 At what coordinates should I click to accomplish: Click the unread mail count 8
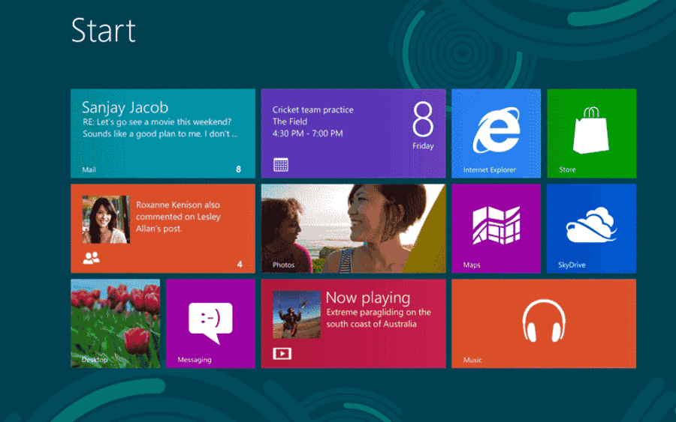click(238, 169)
